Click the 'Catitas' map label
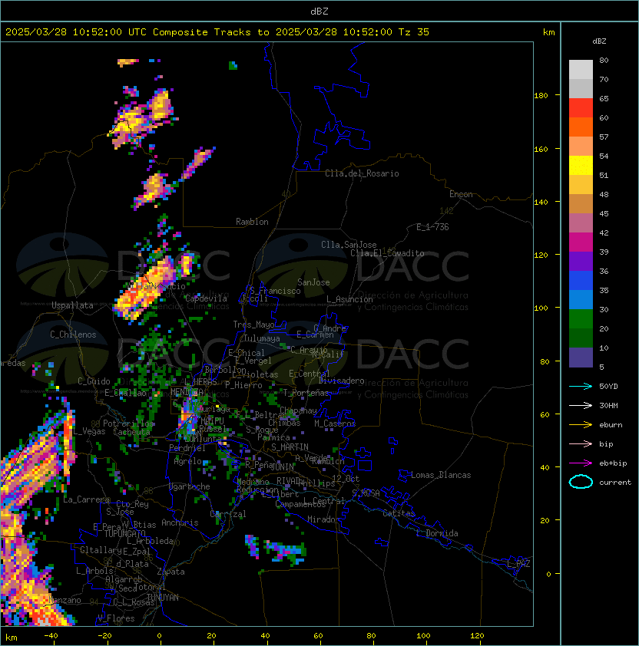639x646 pixels. pos(399,513)
